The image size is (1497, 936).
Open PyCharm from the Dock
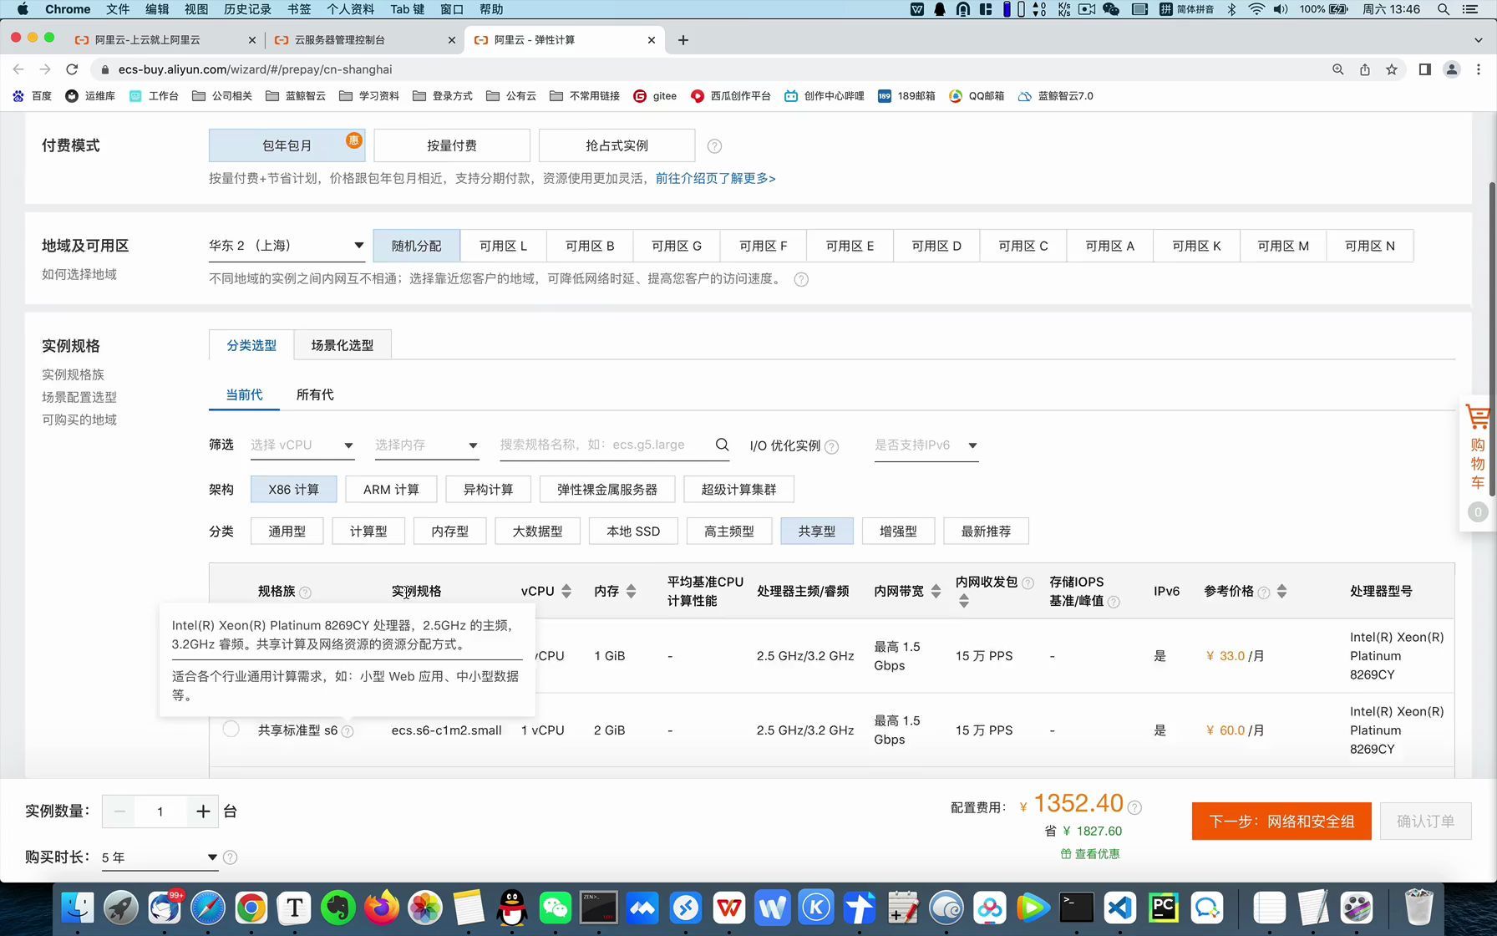click(1164, 908)
